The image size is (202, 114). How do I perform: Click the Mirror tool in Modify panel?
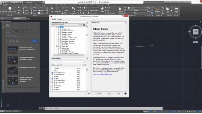point(33,10)
